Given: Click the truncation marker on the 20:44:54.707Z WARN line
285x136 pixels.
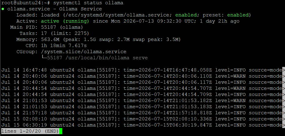Looking at the screenshot, I should point(283,88).
